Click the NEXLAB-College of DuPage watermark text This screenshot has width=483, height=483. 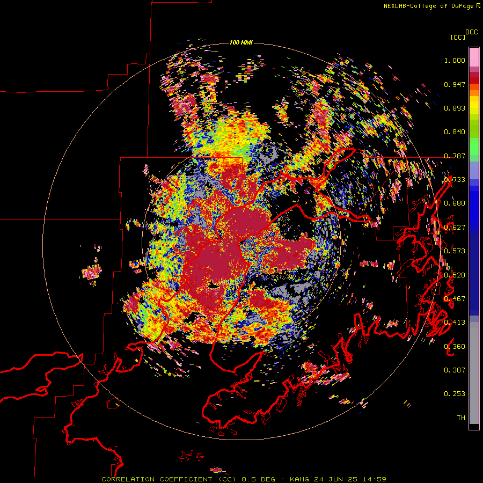(x=431, y=6)
